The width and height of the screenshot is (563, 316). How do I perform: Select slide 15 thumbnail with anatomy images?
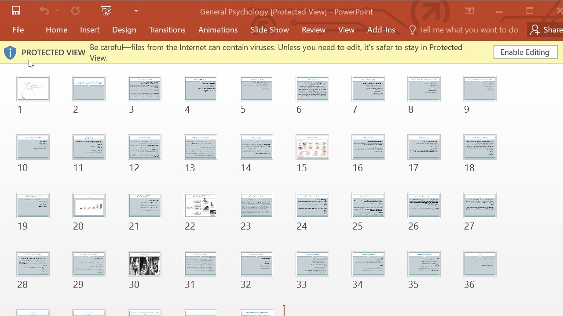click(312, 147)
